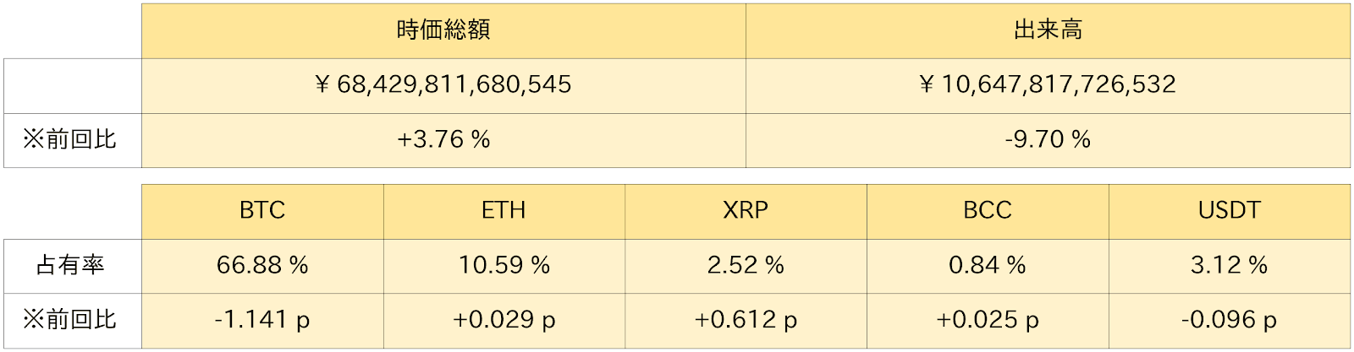The image size is (1354, 352).
Task: Click the USDT column header
Action: 1229,210
